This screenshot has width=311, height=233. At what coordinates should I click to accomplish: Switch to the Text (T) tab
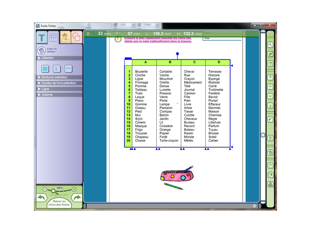tap(42, 38)
